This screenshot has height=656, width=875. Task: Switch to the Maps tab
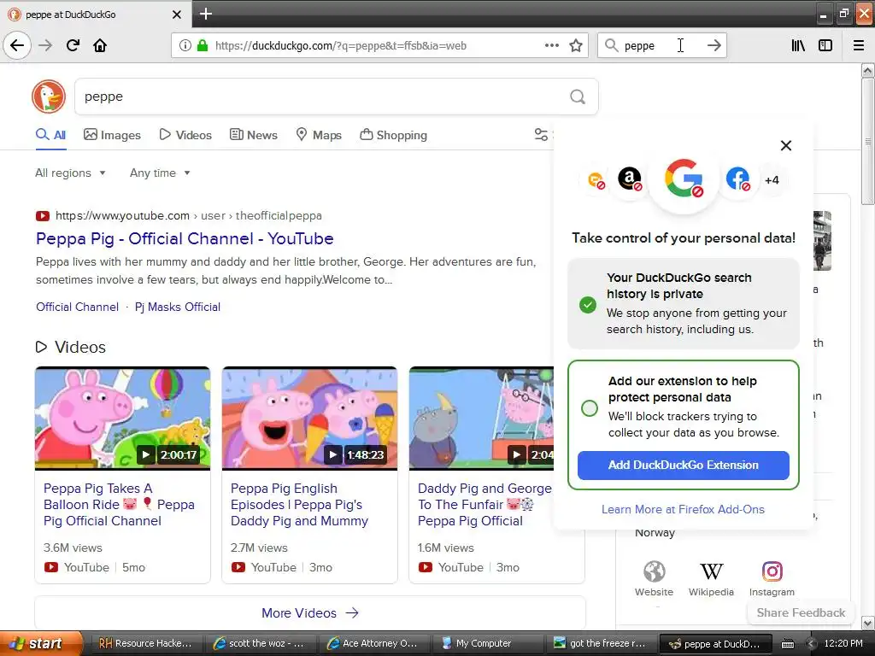319,135
